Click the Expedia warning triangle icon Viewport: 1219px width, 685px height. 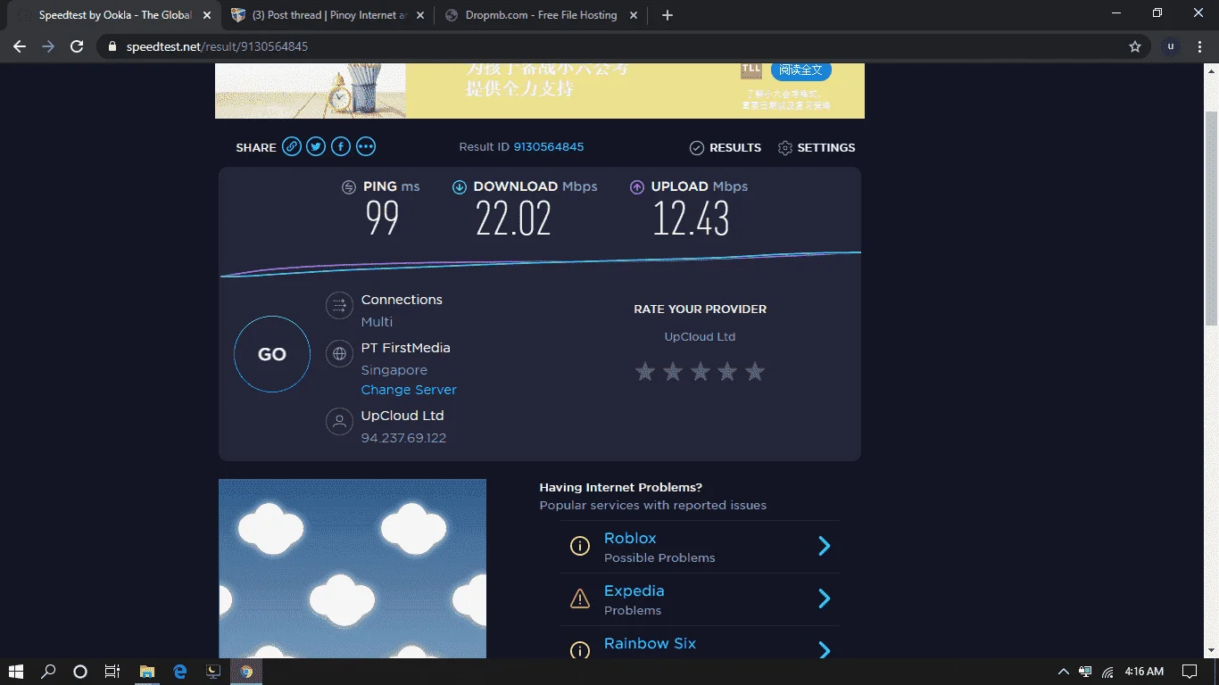(580, 598)
